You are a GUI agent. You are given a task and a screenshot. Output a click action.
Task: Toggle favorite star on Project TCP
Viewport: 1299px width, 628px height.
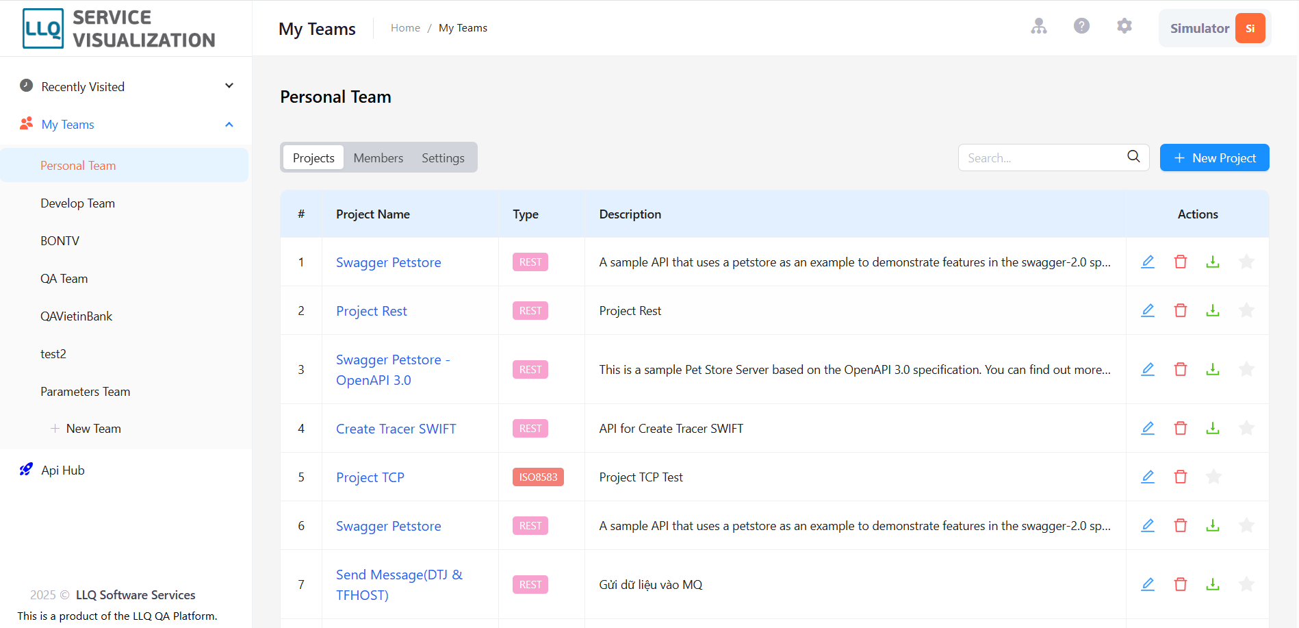point(1213,477)
